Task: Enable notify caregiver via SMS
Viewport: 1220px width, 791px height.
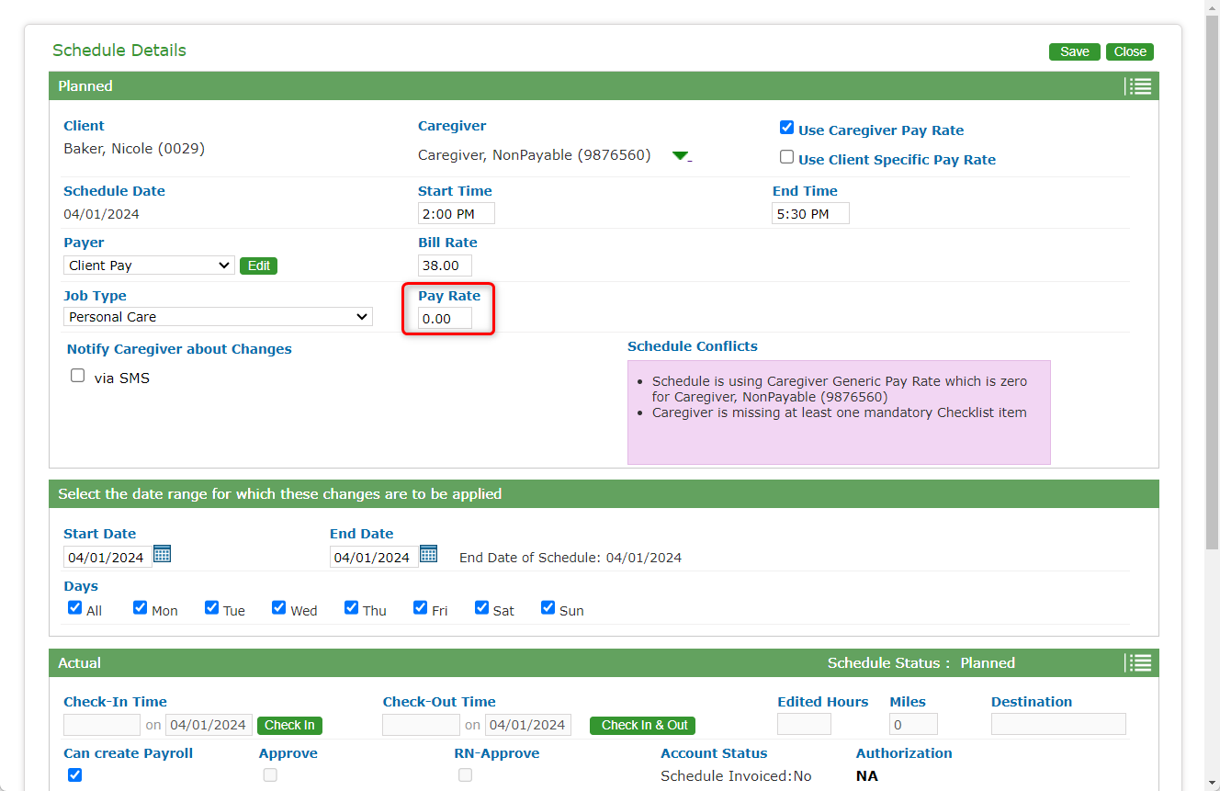Action: (x=78, y=376)
